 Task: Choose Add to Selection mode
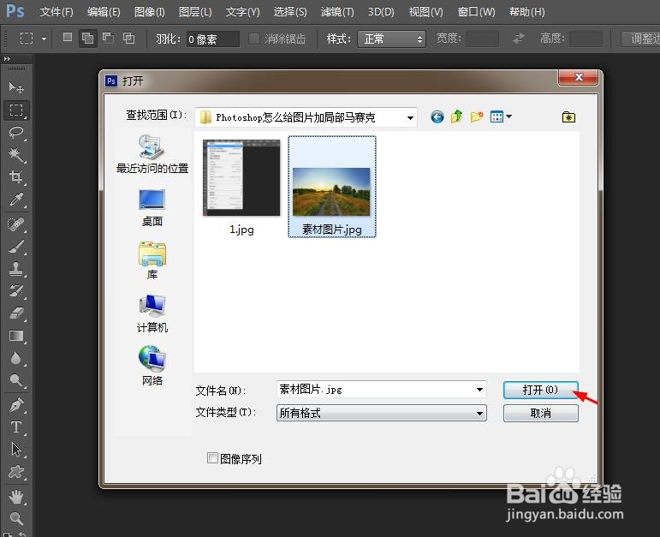[x=87, y=39]
